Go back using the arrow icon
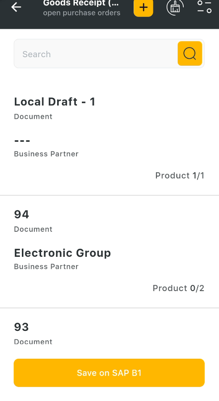The image size is (219, 401). pyautogui.click(x=16, y=7)
